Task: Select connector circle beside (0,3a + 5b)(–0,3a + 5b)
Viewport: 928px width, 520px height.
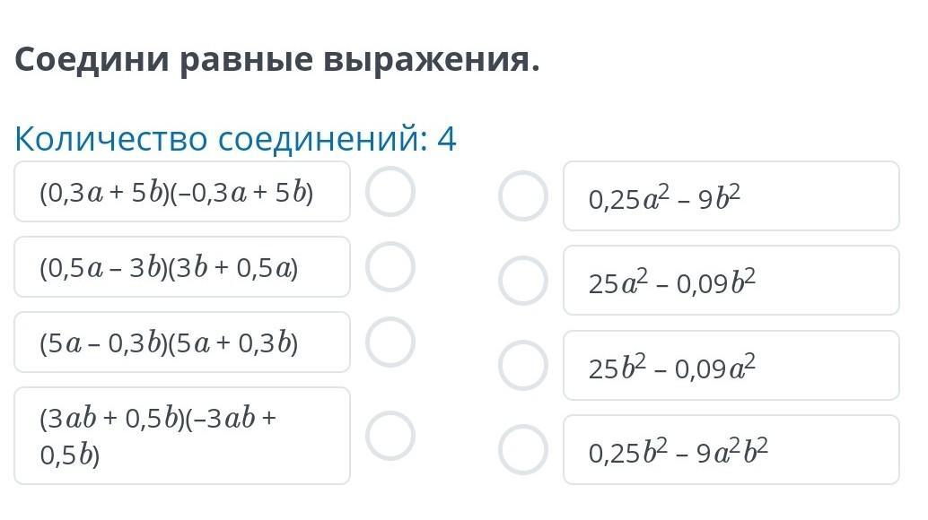Action: point(390,192)
